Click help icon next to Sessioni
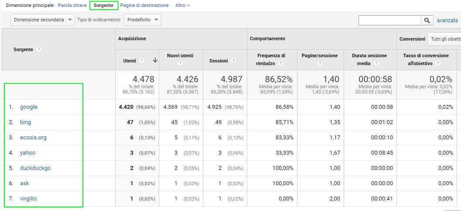 click(234, 61)
